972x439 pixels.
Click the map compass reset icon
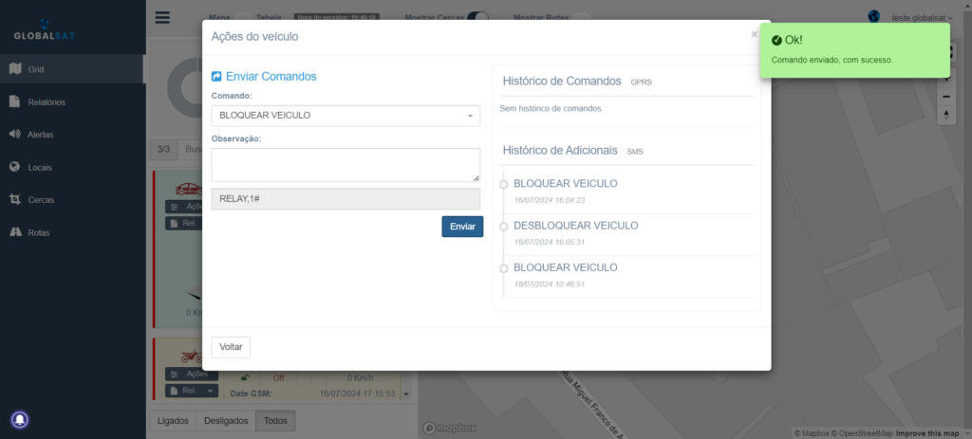click(946, 115)
